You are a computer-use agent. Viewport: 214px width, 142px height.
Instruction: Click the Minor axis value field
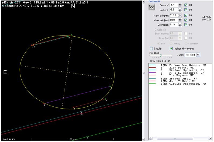tap(174, 20)
